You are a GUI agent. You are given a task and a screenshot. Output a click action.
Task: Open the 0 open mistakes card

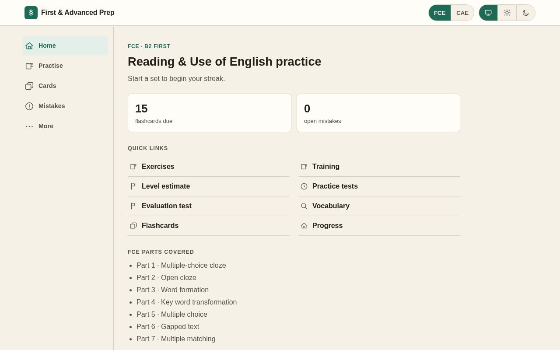pyautogui.click(x=378, y=113)
